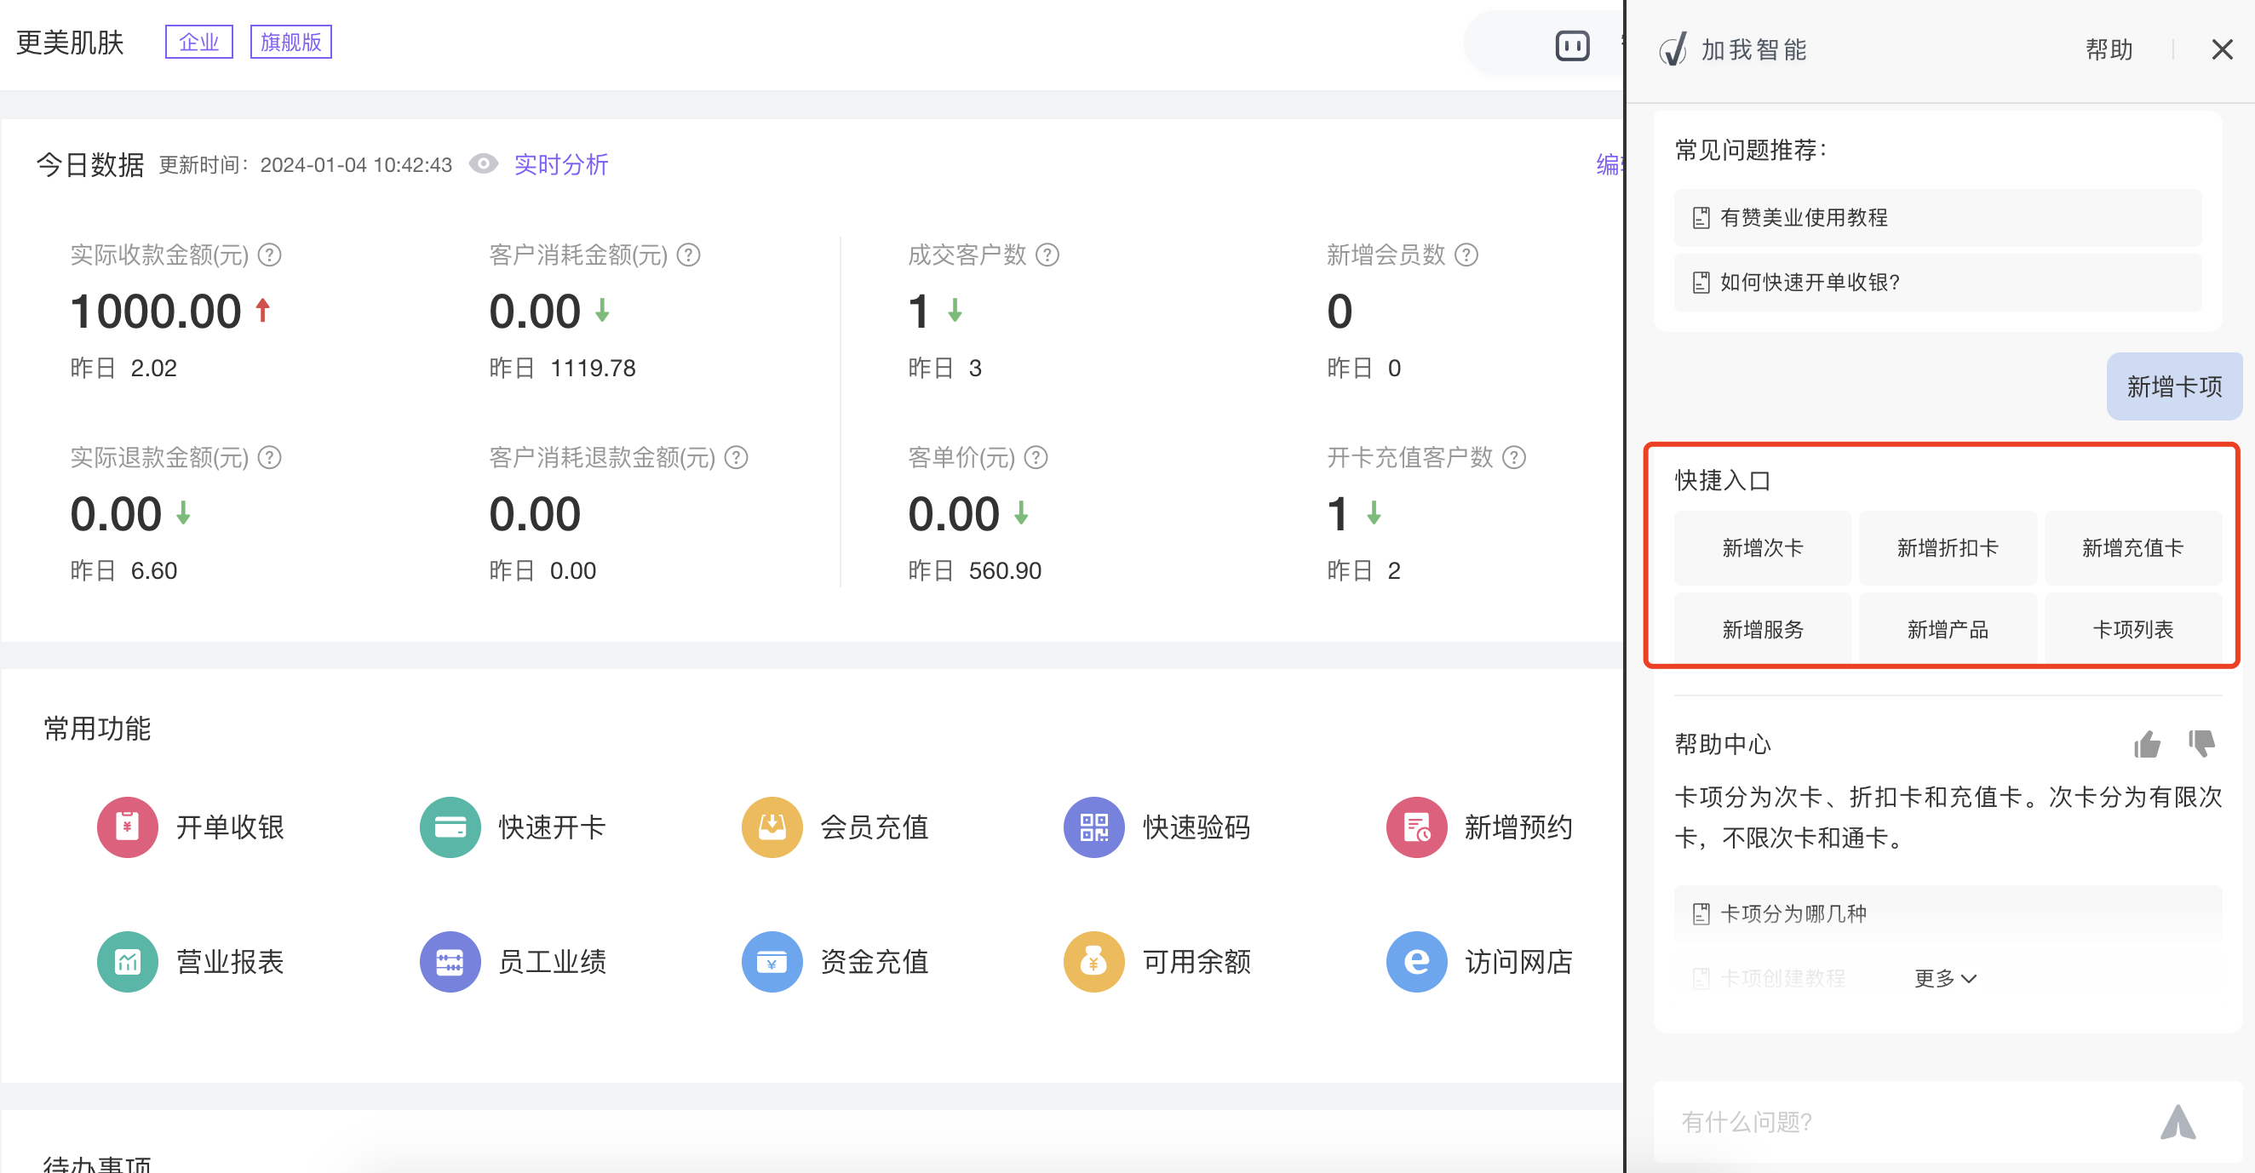Click the 员工业绩 icon
The width and height of the screenshot is (2255, 1173).
[450, 961]
